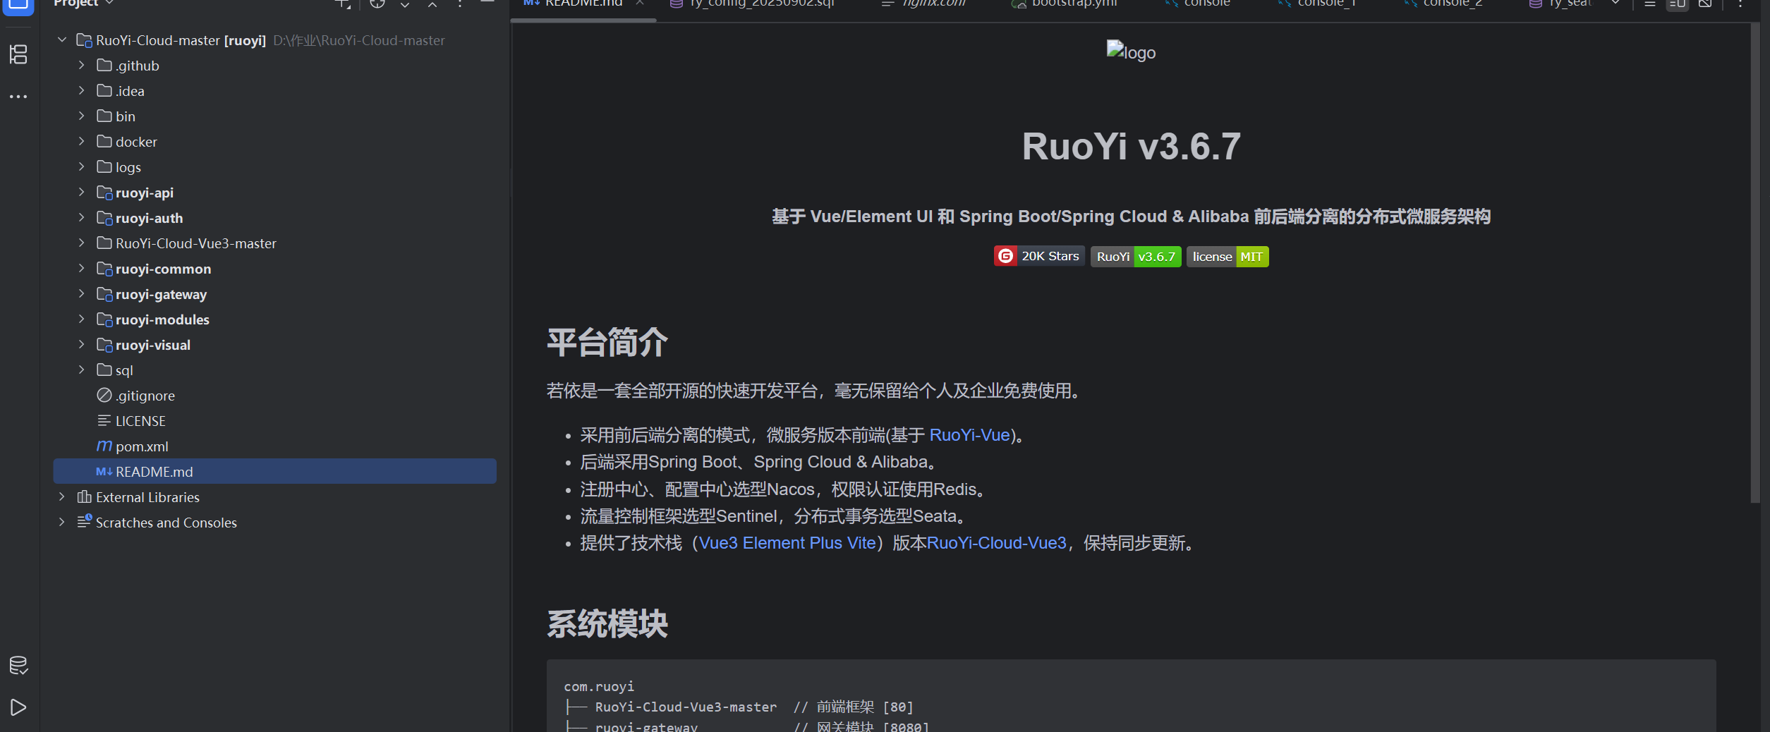Click the RuoYi v3.6.7 version badge
The height and width of the screenshot is (732, 1770).
click(1136, 257)
